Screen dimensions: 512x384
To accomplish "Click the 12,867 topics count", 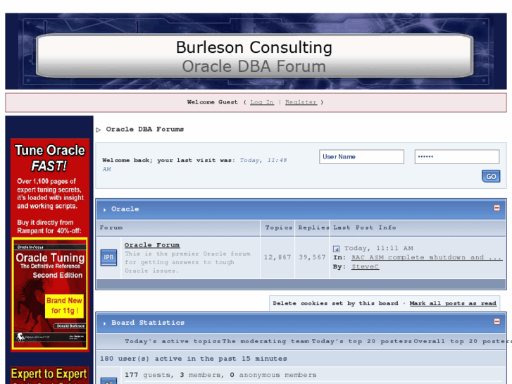I will click(x=277, y=257).
